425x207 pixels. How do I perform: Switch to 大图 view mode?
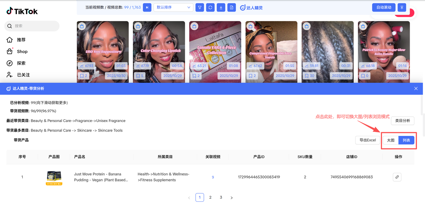390,140
